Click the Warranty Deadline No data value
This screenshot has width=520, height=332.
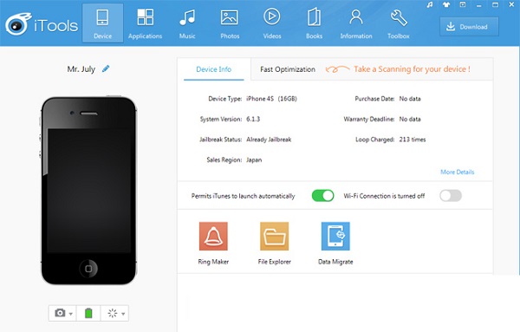point(410,119)
